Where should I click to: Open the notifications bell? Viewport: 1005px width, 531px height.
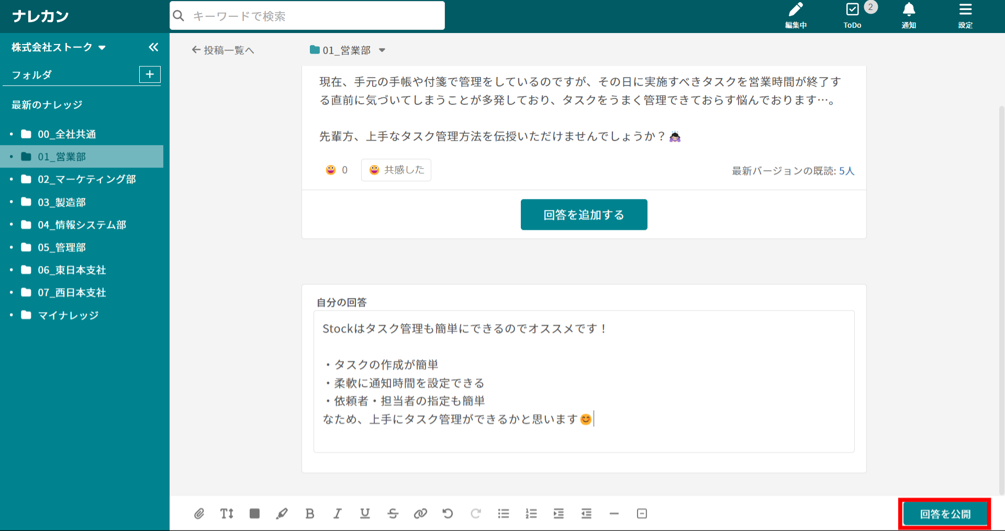[x=909, y=15]
